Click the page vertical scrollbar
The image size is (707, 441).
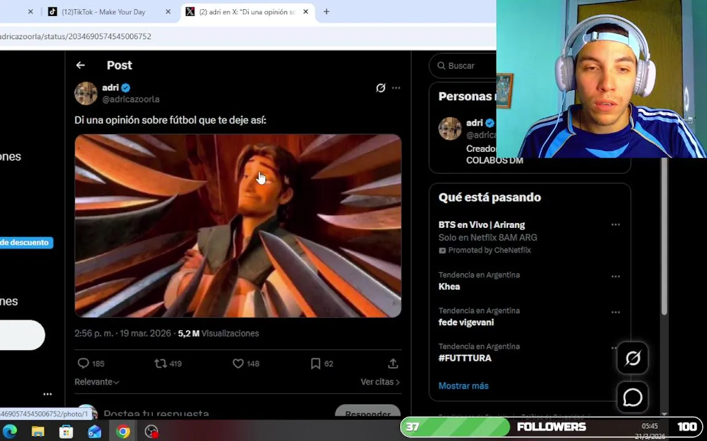(663, 236)
